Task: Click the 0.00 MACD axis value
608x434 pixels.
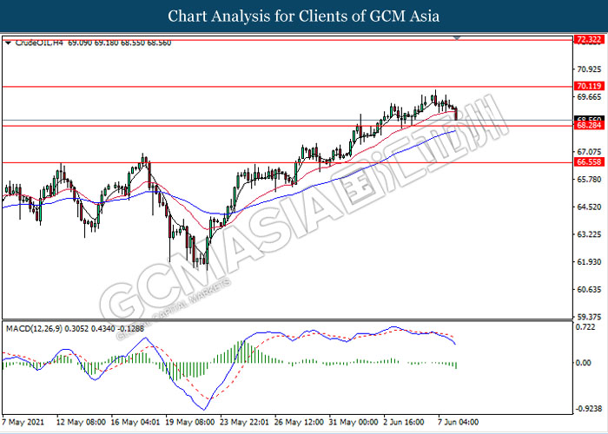Action: click(x=584, y=363)
